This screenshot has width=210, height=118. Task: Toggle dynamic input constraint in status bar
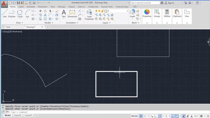click(x=152, y=116)
